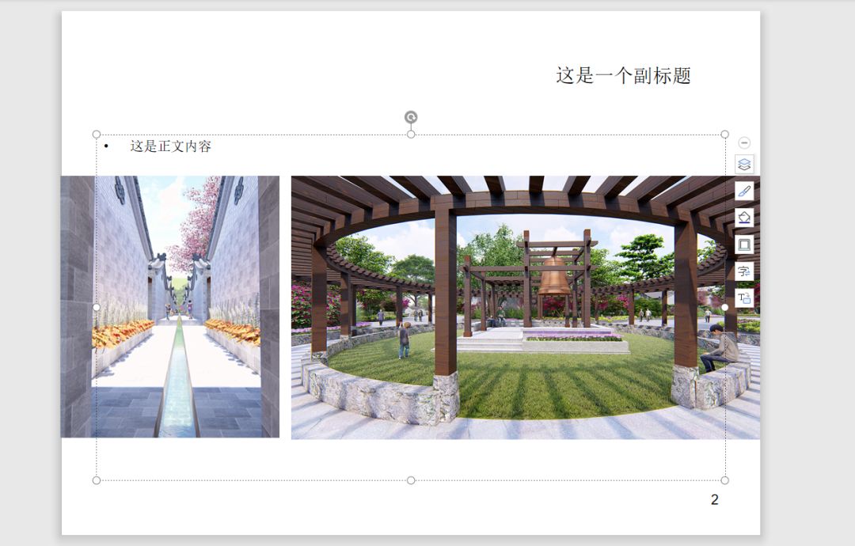This screenshot has width=855, height=546.
Task: Open the brush styling tool
Action: coord(744,191)
